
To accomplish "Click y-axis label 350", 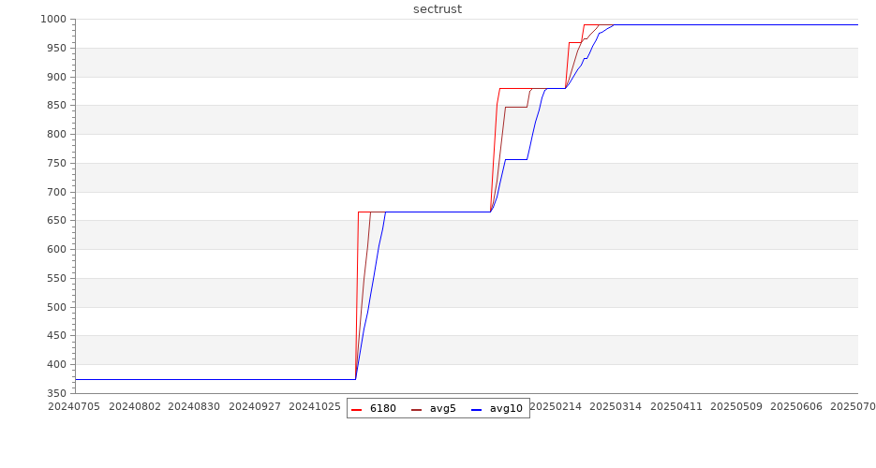I will pos(56,393).
